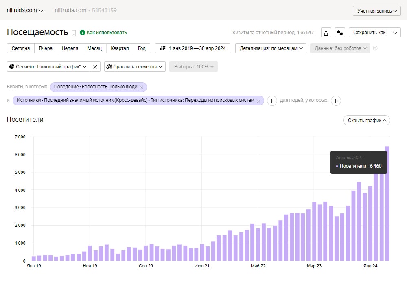The width and height of the screenshot is (407, 285).
Task: Click the Сен 20 axis label
Action: point(146,266)
